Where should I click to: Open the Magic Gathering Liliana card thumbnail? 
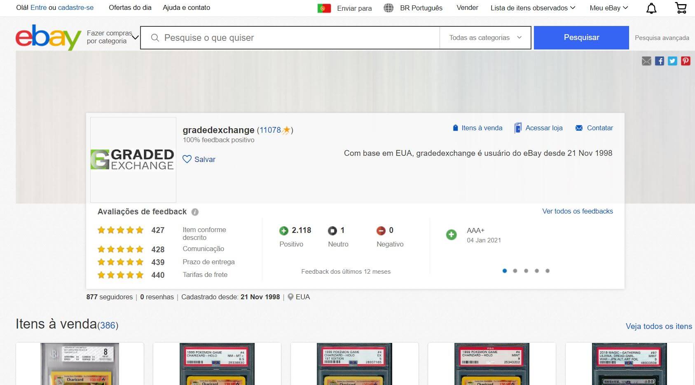tap(629, 364)
